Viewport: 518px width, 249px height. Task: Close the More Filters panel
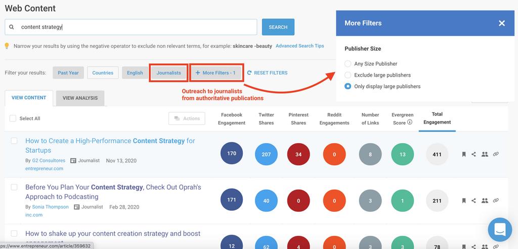click(501, 23)
